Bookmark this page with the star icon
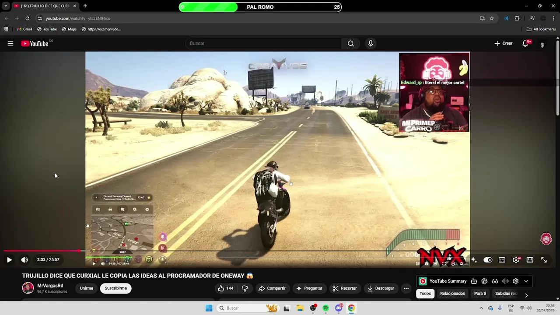The height and width of the screenshot is (315, 560). click(492, 18)
